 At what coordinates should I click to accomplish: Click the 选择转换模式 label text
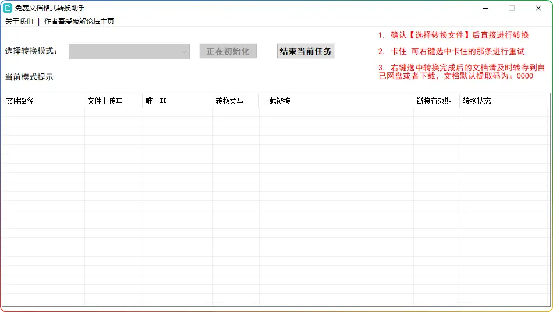click(32, 51)
